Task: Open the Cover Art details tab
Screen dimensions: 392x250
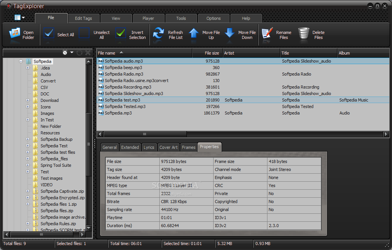Action: pos(168,147)
